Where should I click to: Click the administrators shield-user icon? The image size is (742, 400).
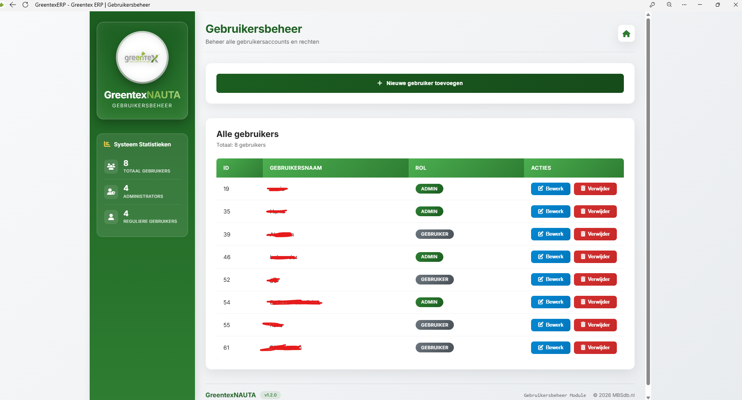tap(111, 192)
